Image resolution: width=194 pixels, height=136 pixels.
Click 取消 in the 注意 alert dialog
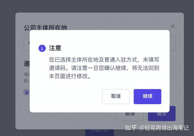pyautogui.click(x=116, y=96)
